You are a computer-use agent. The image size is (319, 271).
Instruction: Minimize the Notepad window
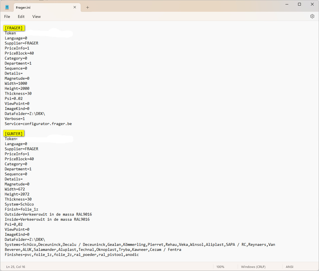(x=287, y=4)
